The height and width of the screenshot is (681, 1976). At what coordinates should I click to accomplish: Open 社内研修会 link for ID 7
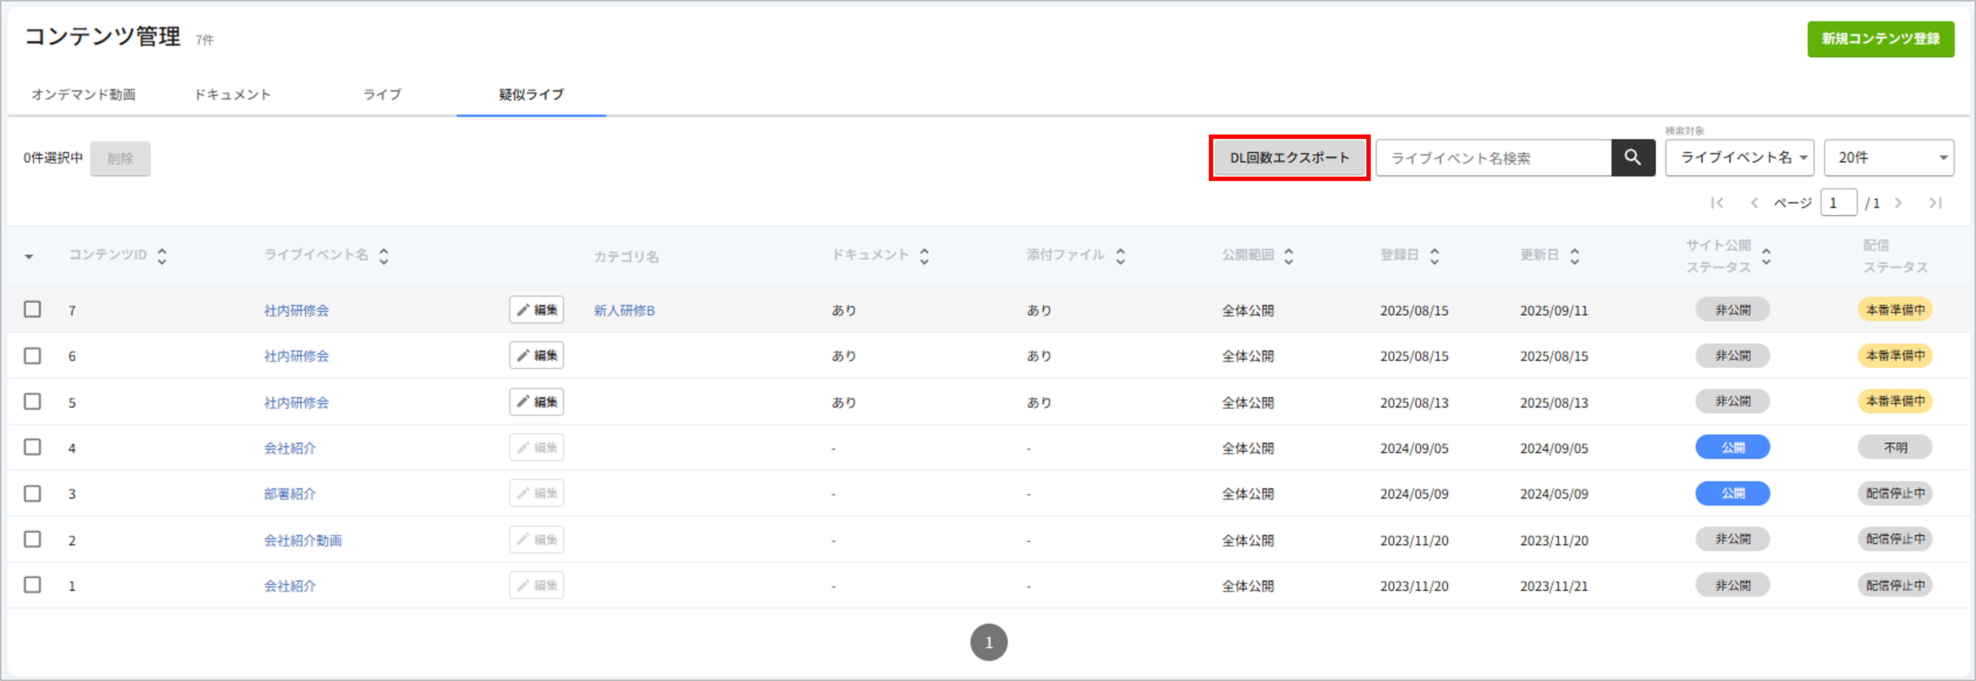tap(296, 310)
